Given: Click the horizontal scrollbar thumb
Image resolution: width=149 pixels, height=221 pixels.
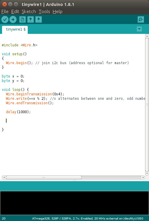Looking at the screenshot, I should click(x=44, y=177).
